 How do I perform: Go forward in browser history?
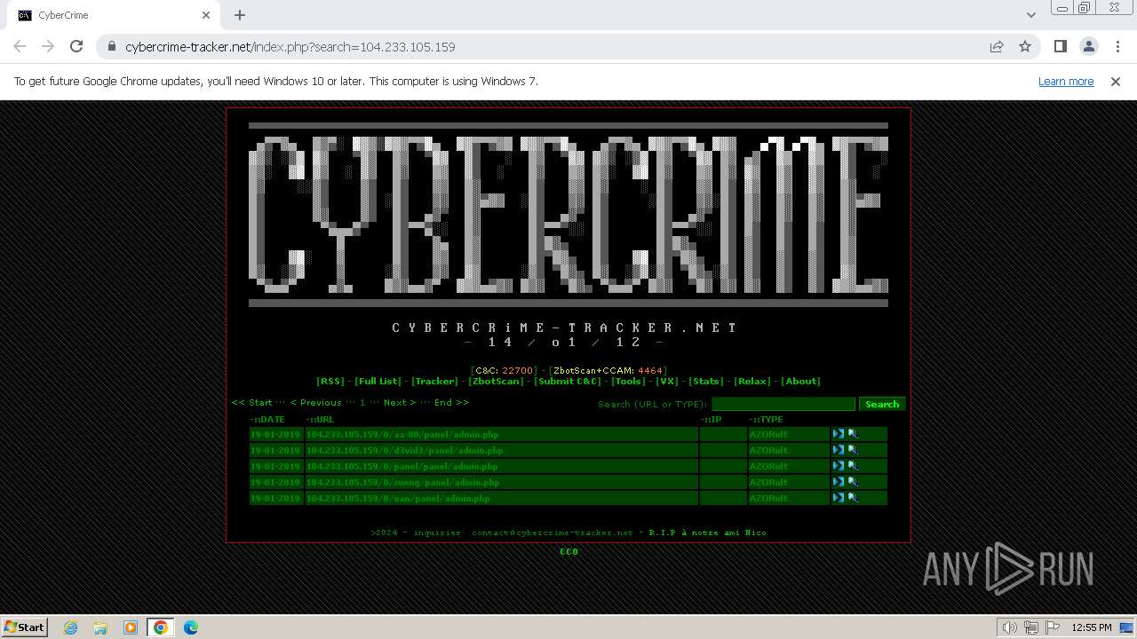click(48, 46)
